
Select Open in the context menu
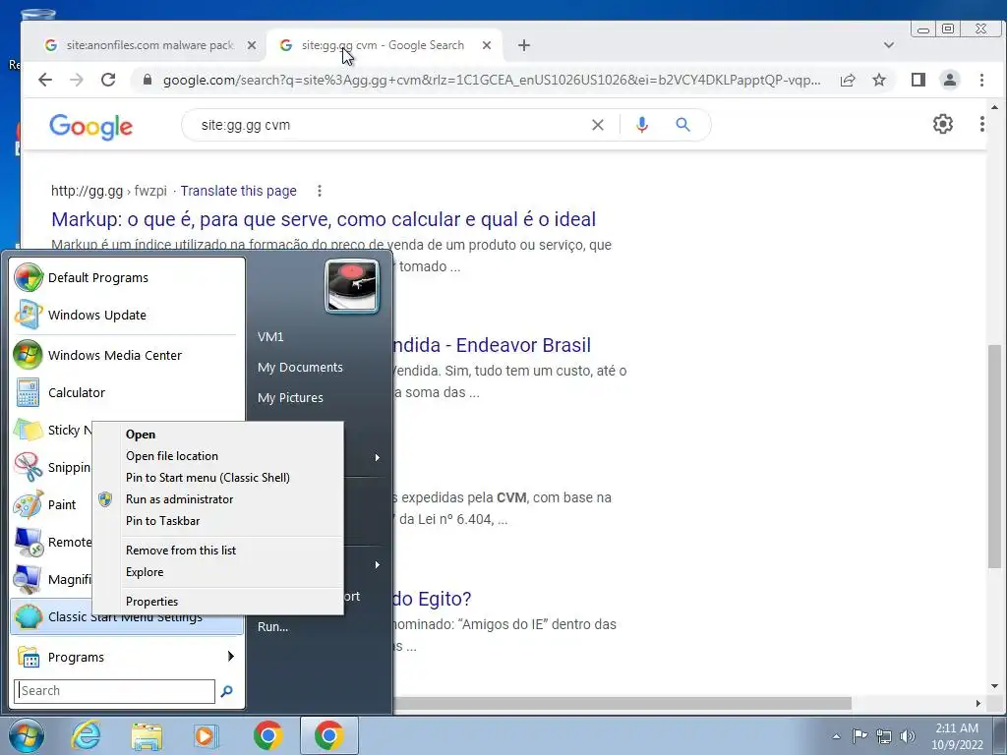(141, 435)
